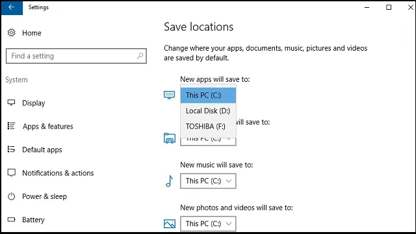Screen dimensions: 416x234
Task: Click the System section label
Action: tap(16, 79)
